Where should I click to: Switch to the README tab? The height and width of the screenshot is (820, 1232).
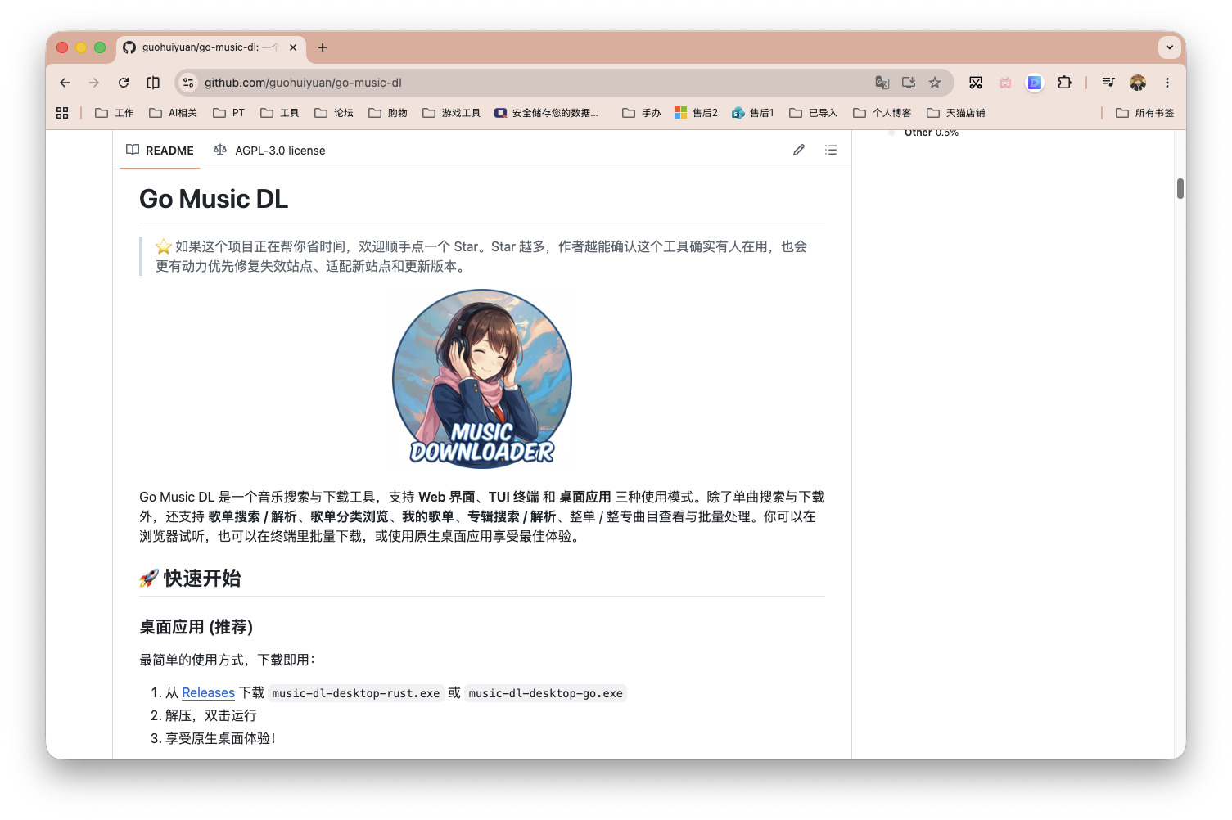(x=160, y=151)
